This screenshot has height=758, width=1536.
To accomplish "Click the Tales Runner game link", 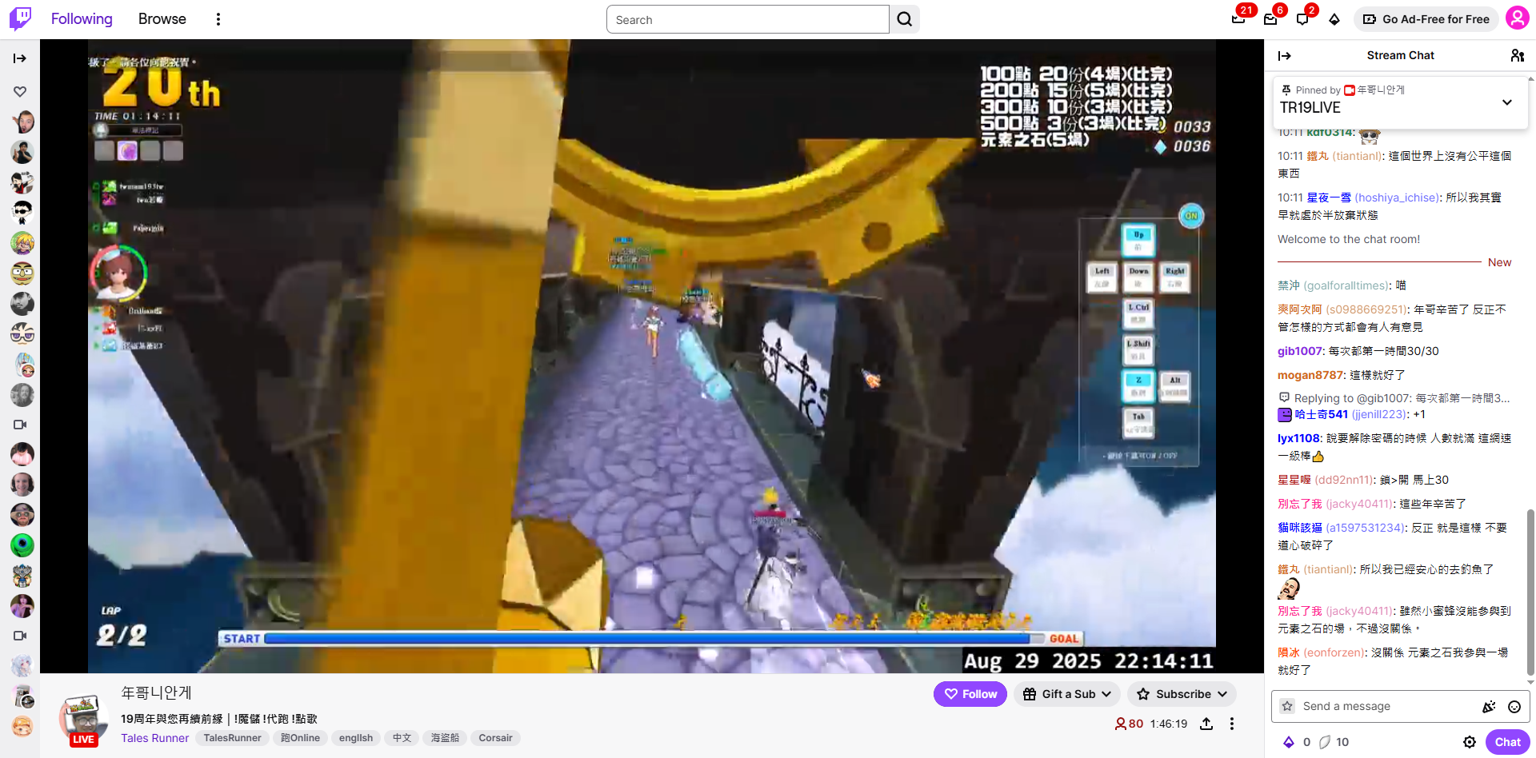I will [x=154, y=738].
